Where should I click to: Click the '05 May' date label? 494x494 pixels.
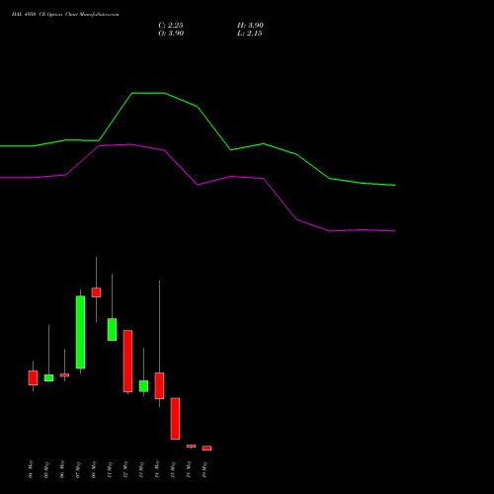coord(46,469)
